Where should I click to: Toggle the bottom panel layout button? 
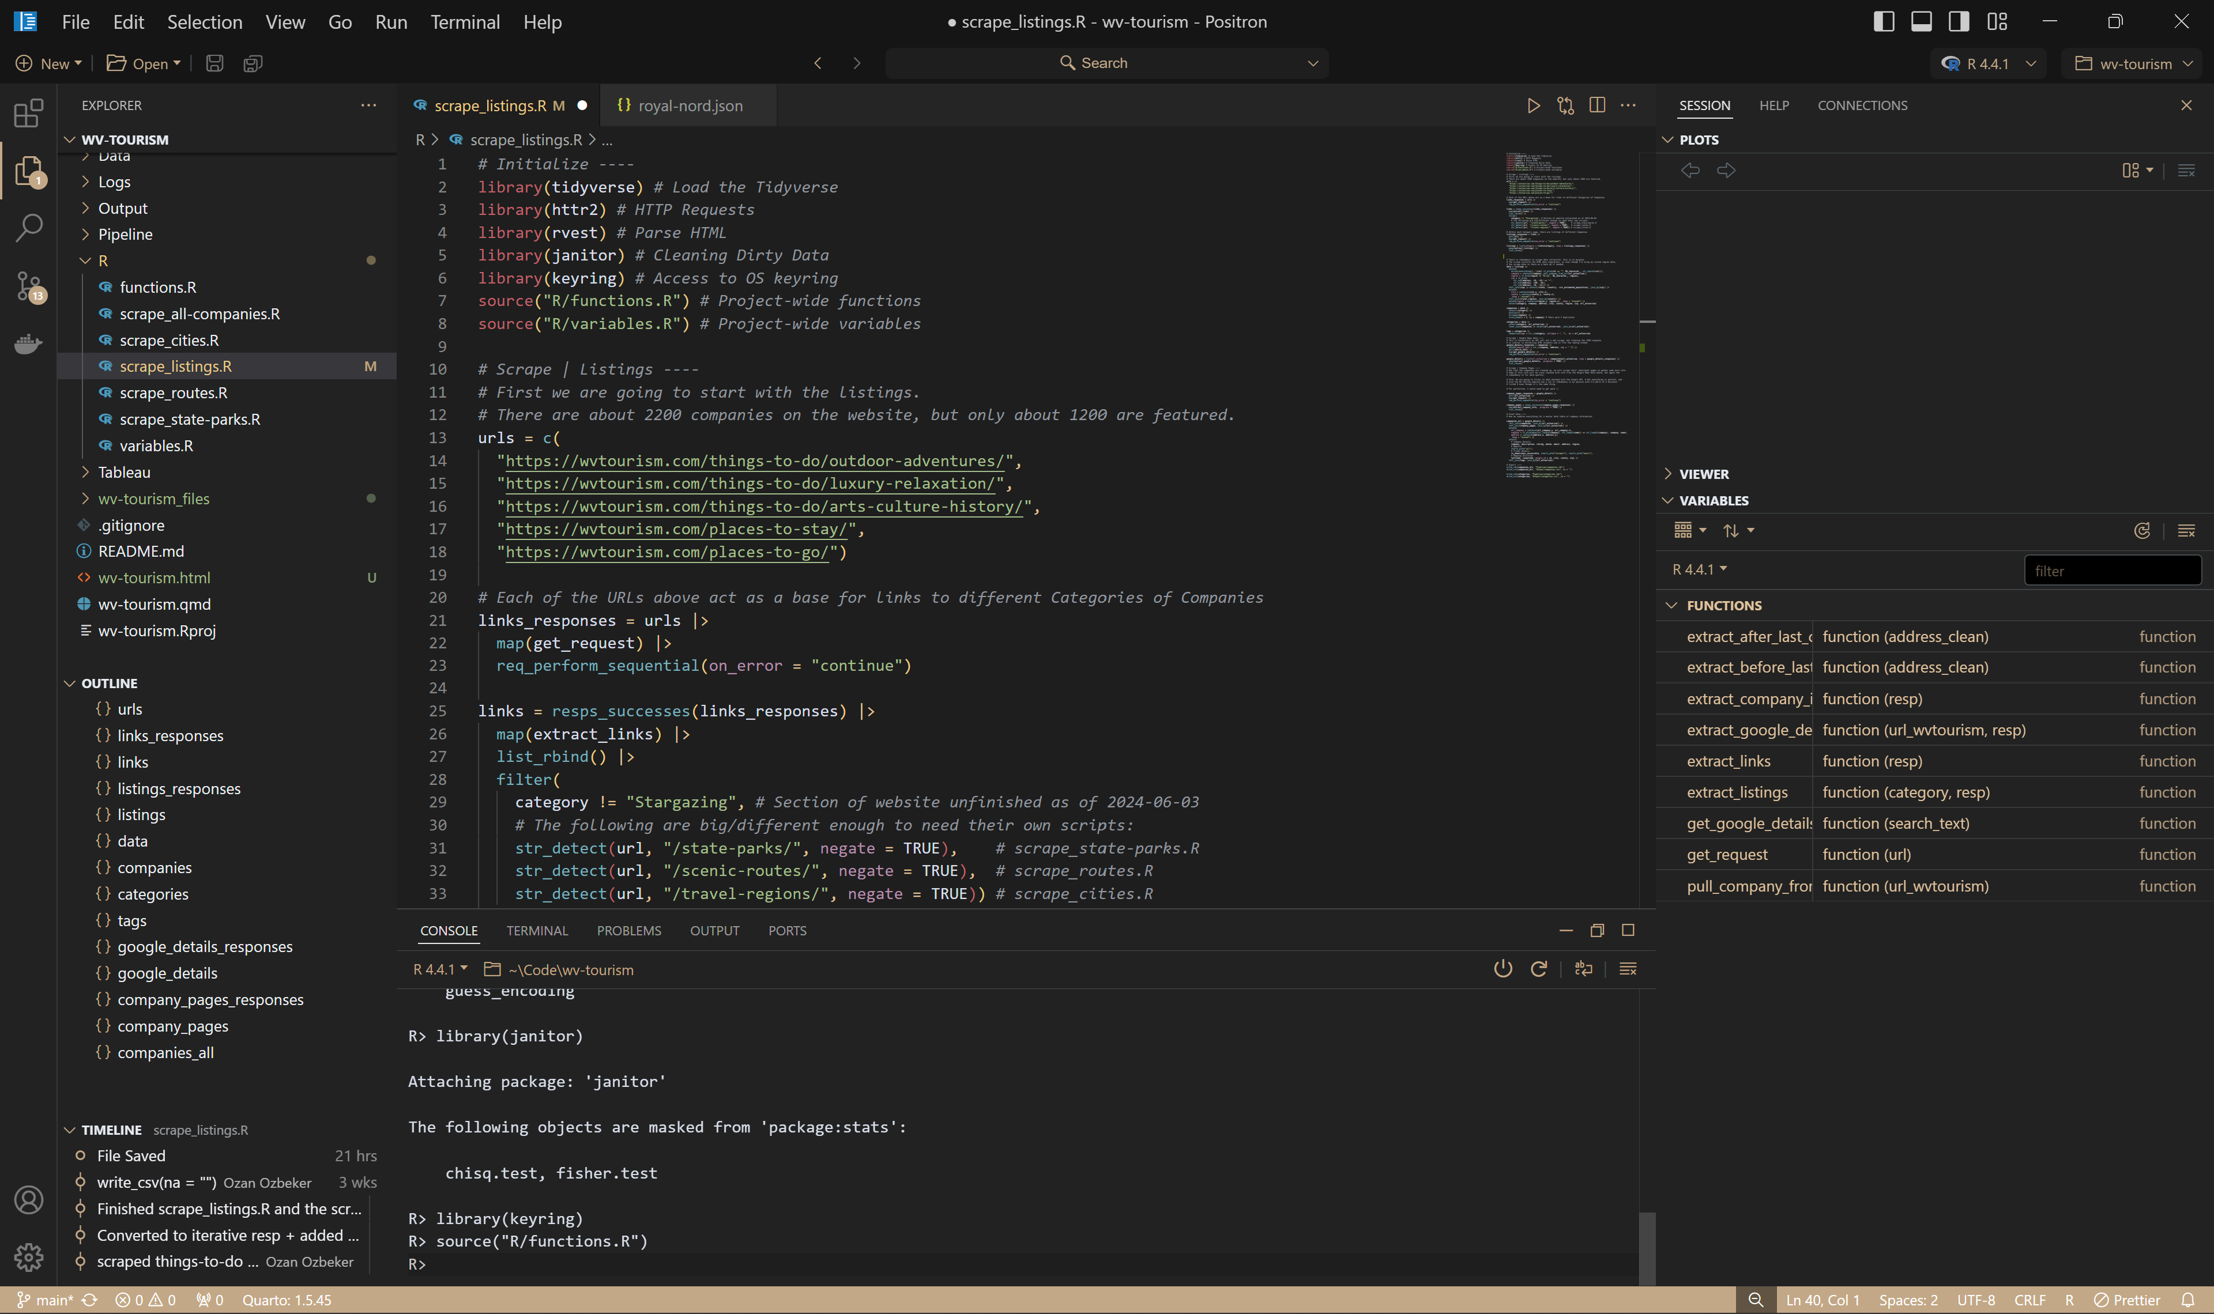pos(1921,21)
